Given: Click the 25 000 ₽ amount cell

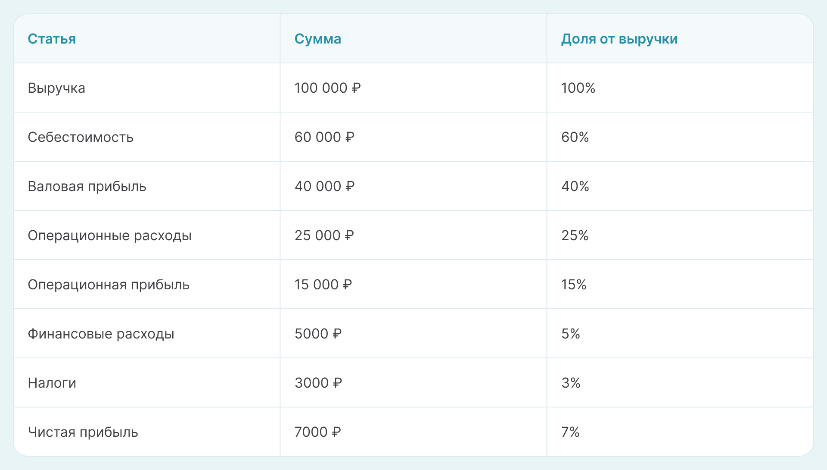Looking at the screenshot, I should tap(324, 235).
